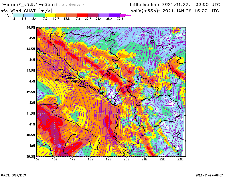Image resolution: width=229 pixels, height=177 pixels.
Task: Click the '42N' latitude label
Action: tap(32, 103)
